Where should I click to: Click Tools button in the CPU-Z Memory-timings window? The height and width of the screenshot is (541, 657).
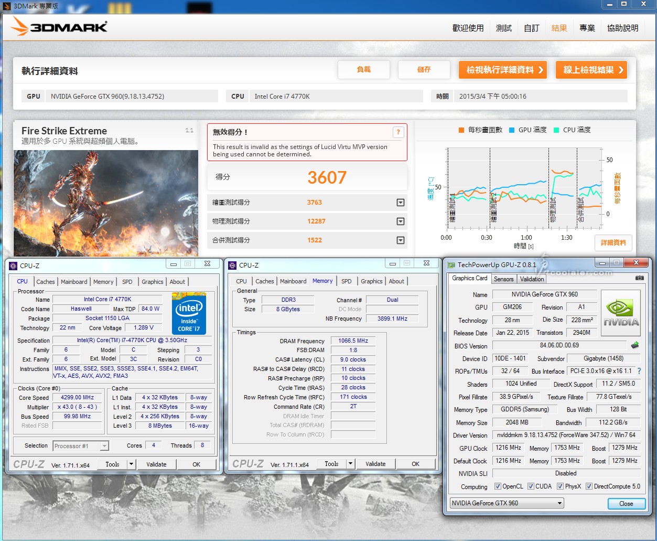331,464
